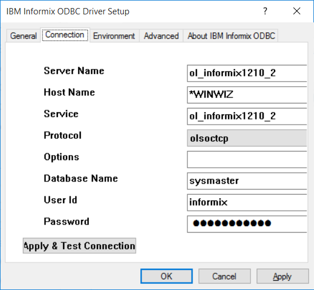Click the Options label text

pyautogui.click(x=61, y=157)
